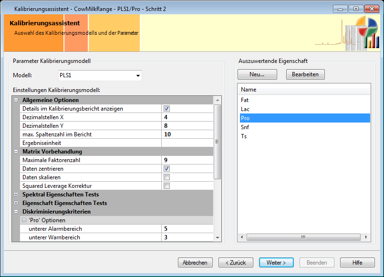Uncheck the 'Daten zentrieren' checkbox

tap(166, 169)
